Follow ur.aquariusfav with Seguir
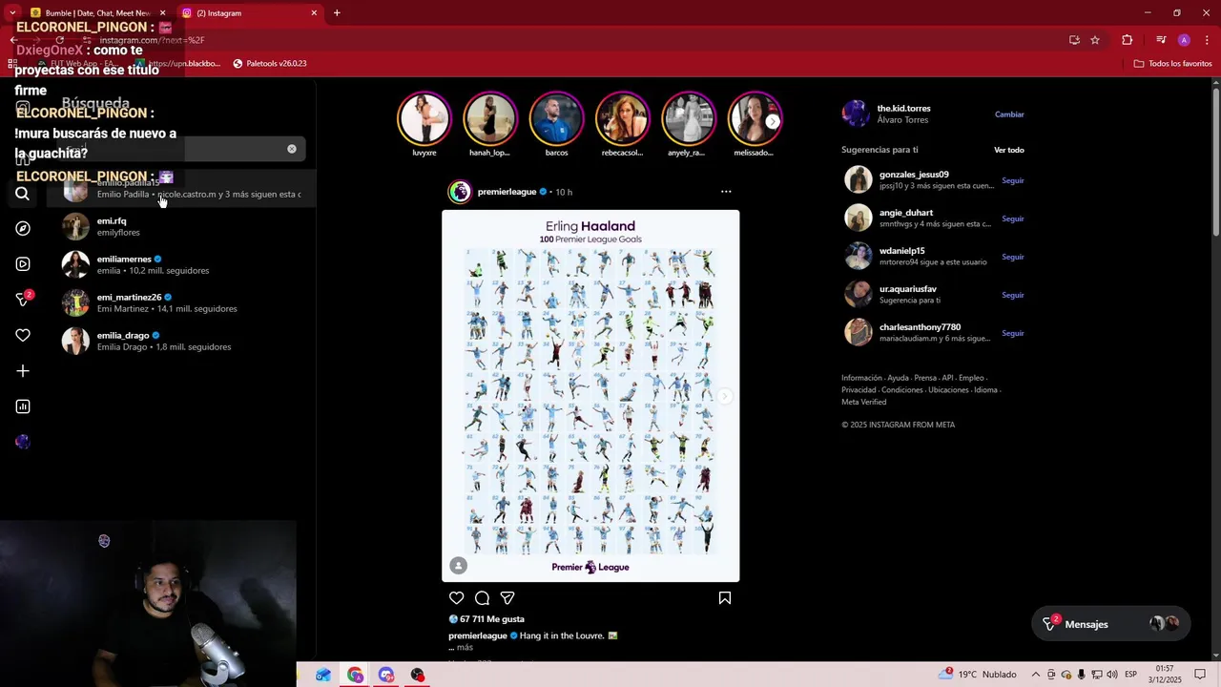The image size is (1221, 687). pyautogui.click(x=1013, y=295)
